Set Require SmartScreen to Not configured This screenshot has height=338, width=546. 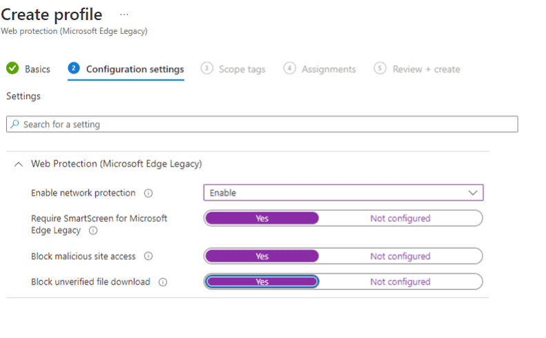click(400, 218)
